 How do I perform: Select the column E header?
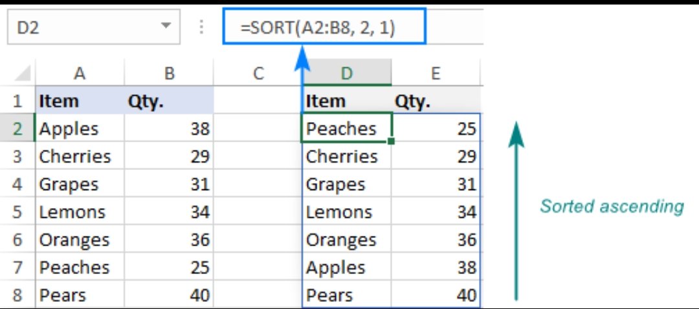(436, 74)
